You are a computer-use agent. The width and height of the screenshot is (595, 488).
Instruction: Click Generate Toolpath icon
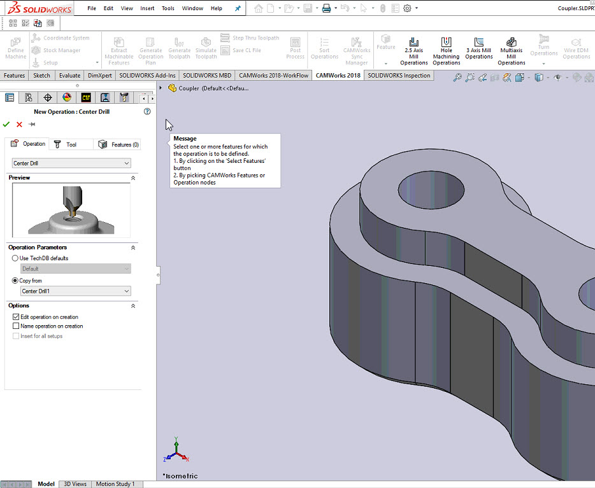coord(179,42)
